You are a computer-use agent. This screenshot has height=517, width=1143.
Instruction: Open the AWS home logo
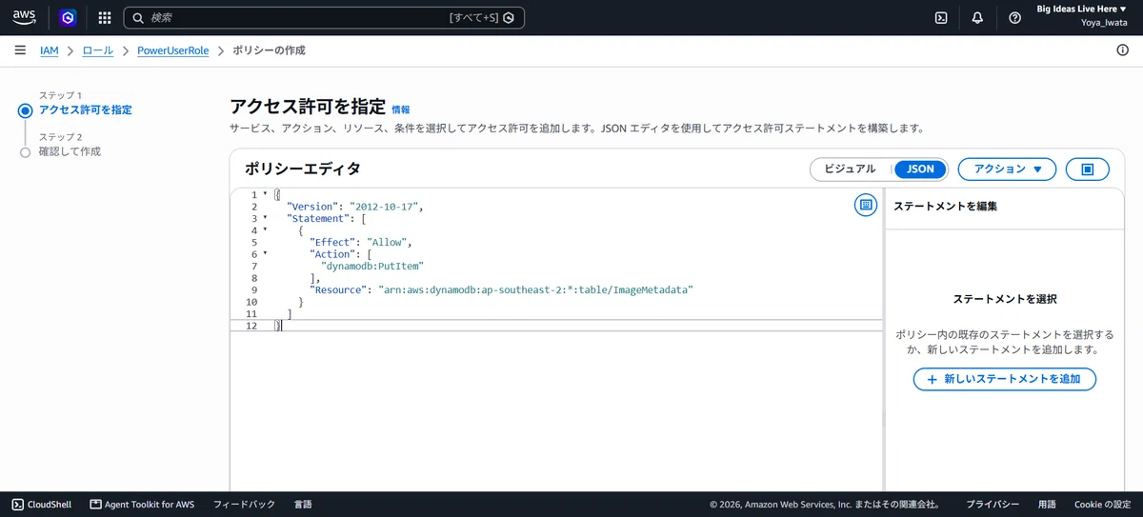[24, 17]
